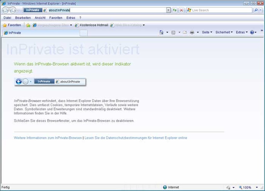Open the Sicherheit command bar menu
This screenshot has height=191, width=265.
[224, 32]
